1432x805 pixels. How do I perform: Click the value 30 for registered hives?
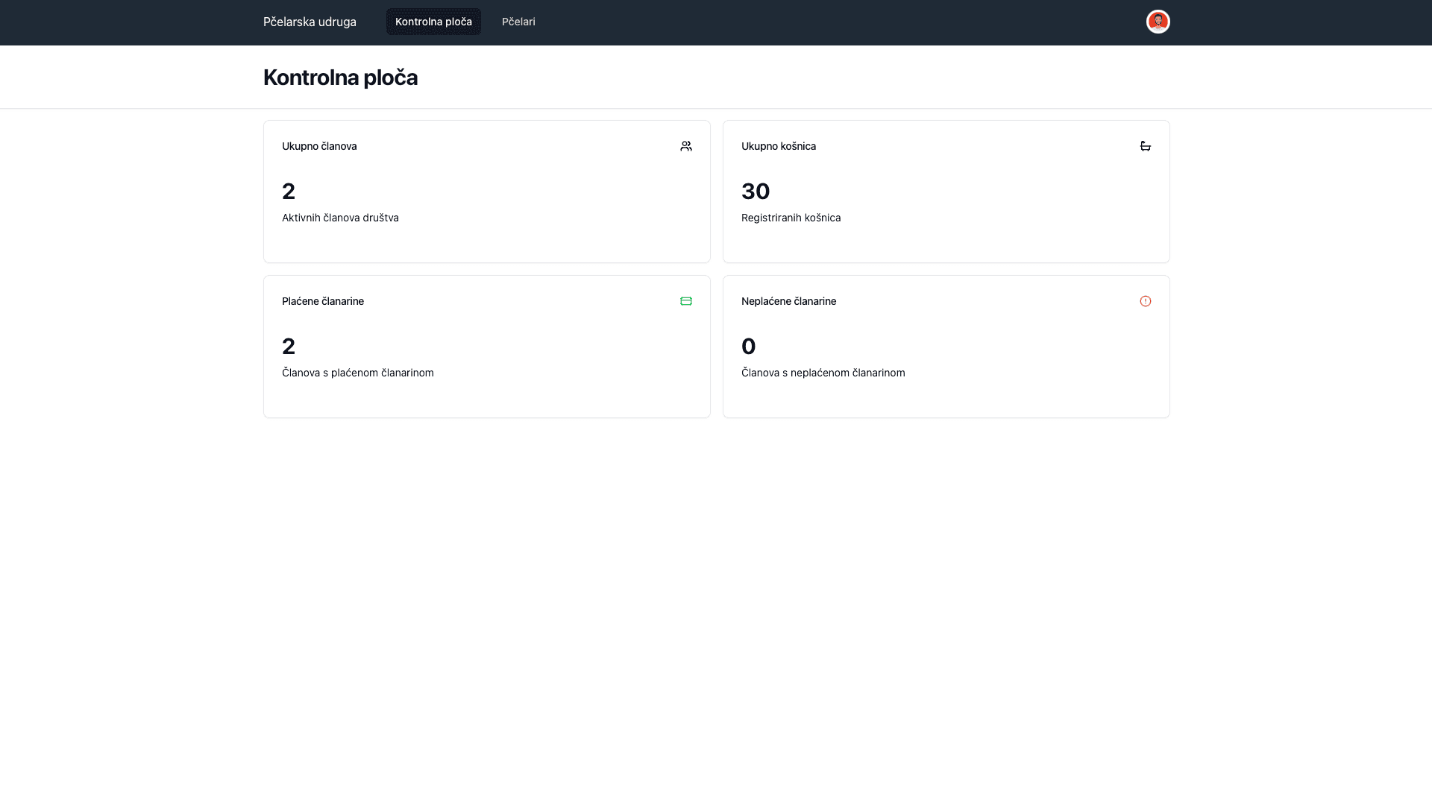tap(756, 192)
